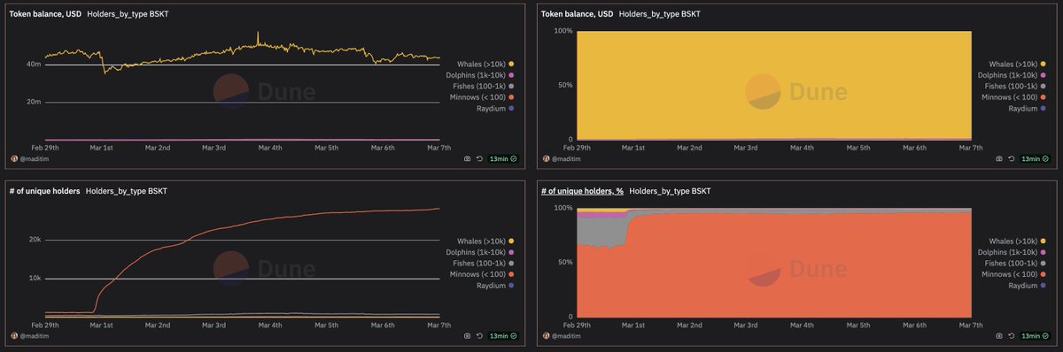
Task: Open '# of unique holders, %' chart title
Action: click(x=582, y=191)
